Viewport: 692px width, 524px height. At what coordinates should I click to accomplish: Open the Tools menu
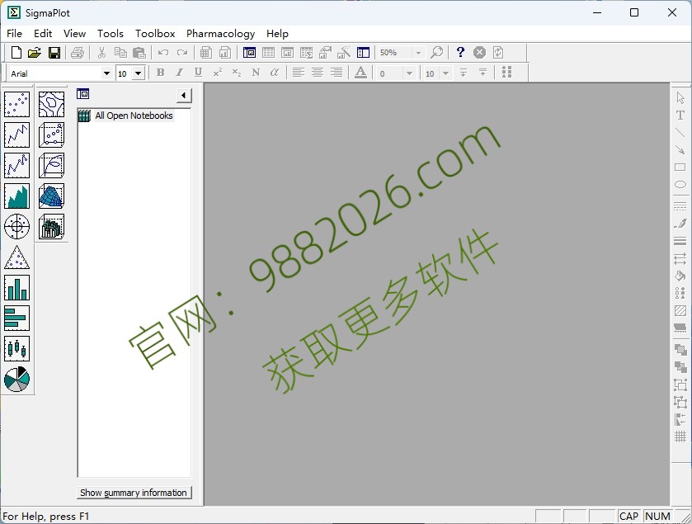point(111,34)
